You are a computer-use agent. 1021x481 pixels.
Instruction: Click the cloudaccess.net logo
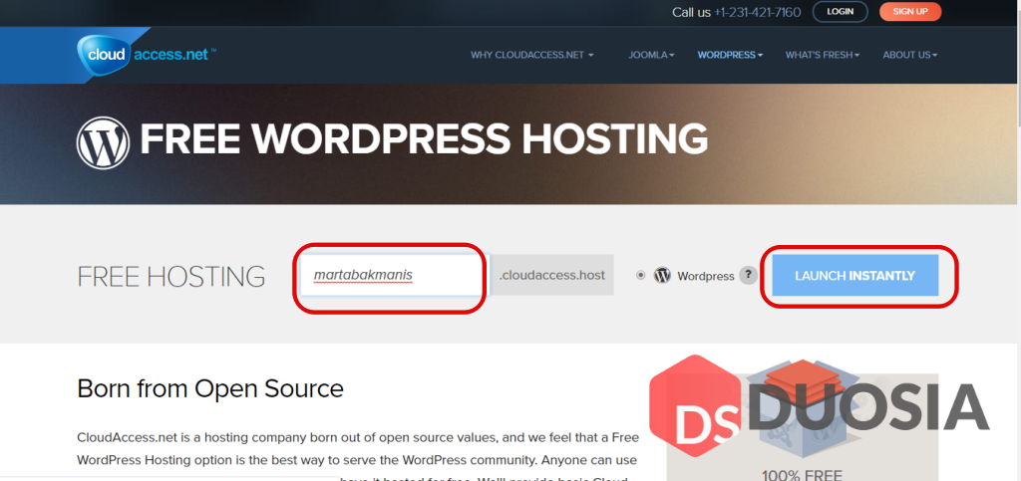[147, 55]
